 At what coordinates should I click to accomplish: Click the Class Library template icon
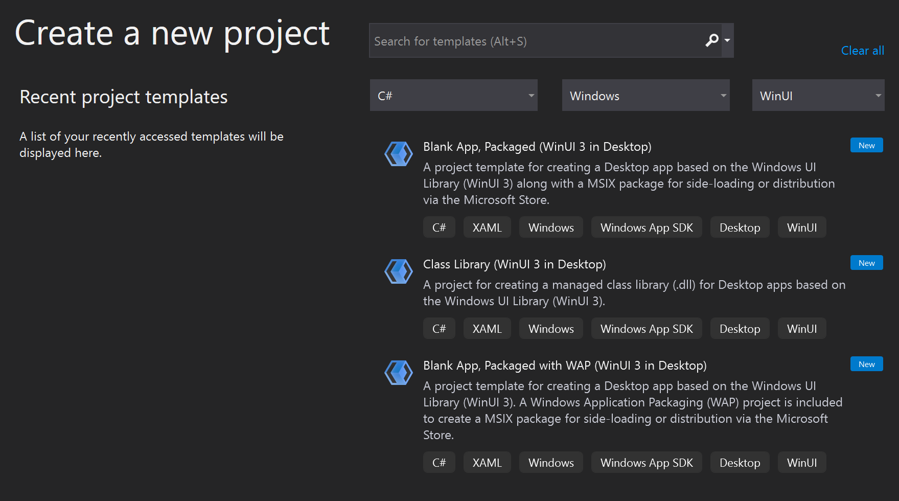pos(398,271)
